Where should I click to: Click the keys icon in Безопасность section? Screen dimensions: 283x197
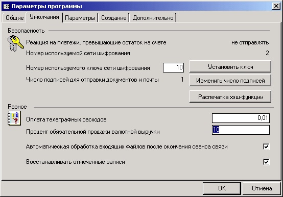16,43
